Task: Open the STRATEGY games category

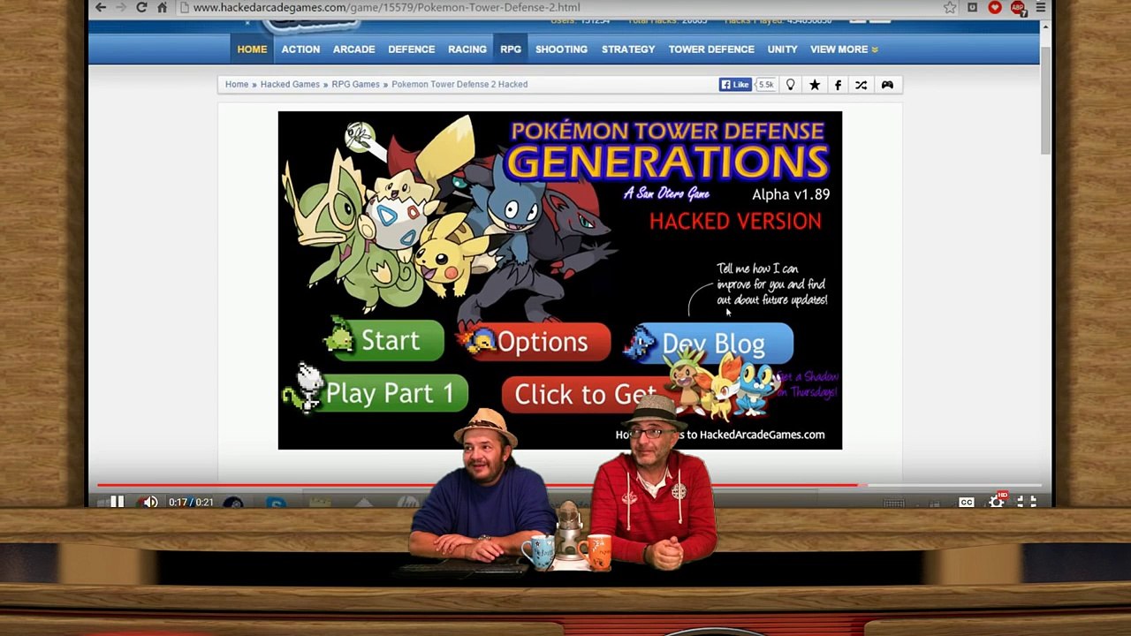Action: (628, 49)
